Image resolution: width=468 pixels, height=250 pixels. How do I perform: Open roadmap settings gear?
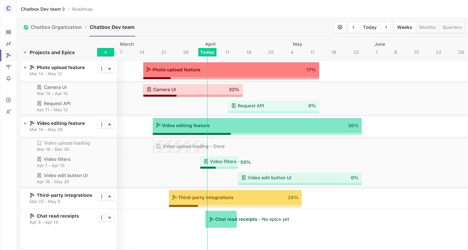click(340, 27)
